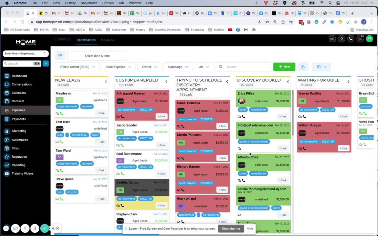
Task: Open the Campaign filter dropdown
Action: coord(178,67)
